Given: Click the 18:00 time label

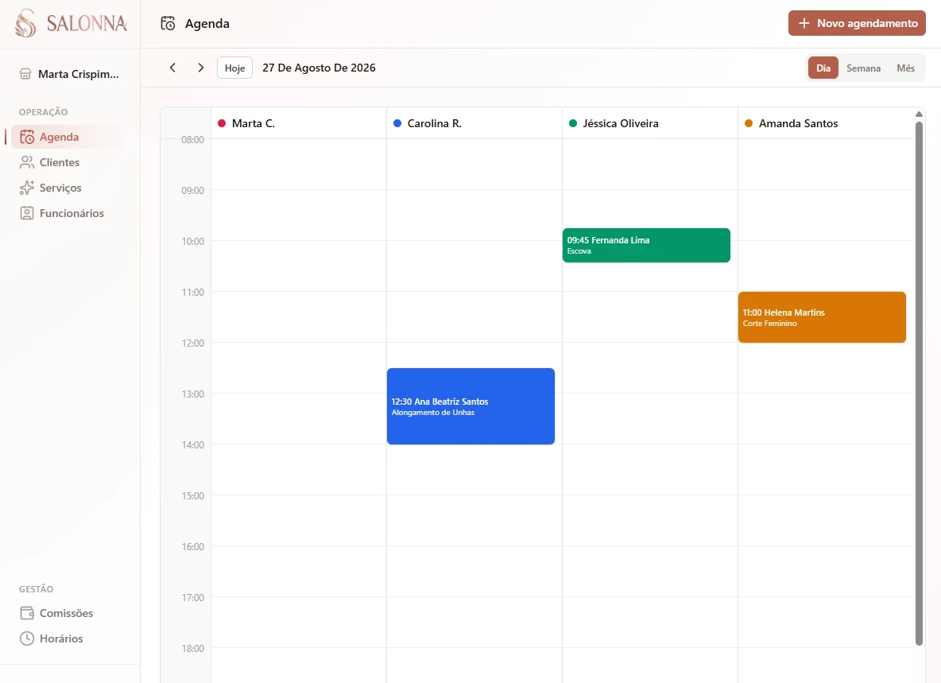Looking at the screenshot, I should point(192,648).
